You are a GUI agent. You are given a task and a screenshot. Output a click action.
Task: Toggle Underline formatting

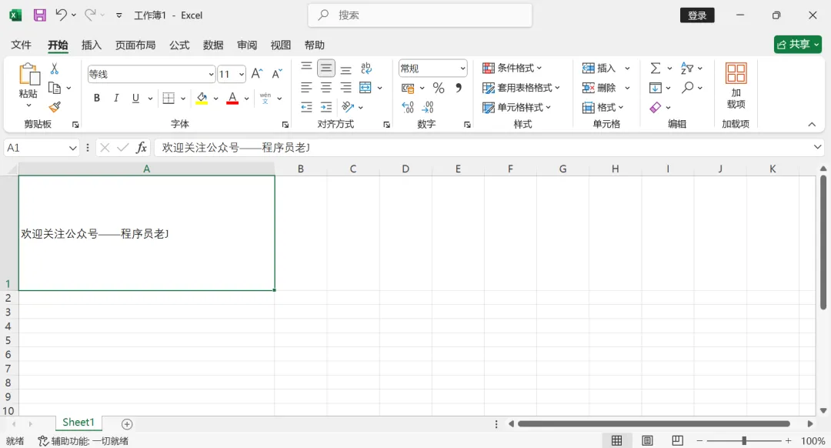coord(135,98)
